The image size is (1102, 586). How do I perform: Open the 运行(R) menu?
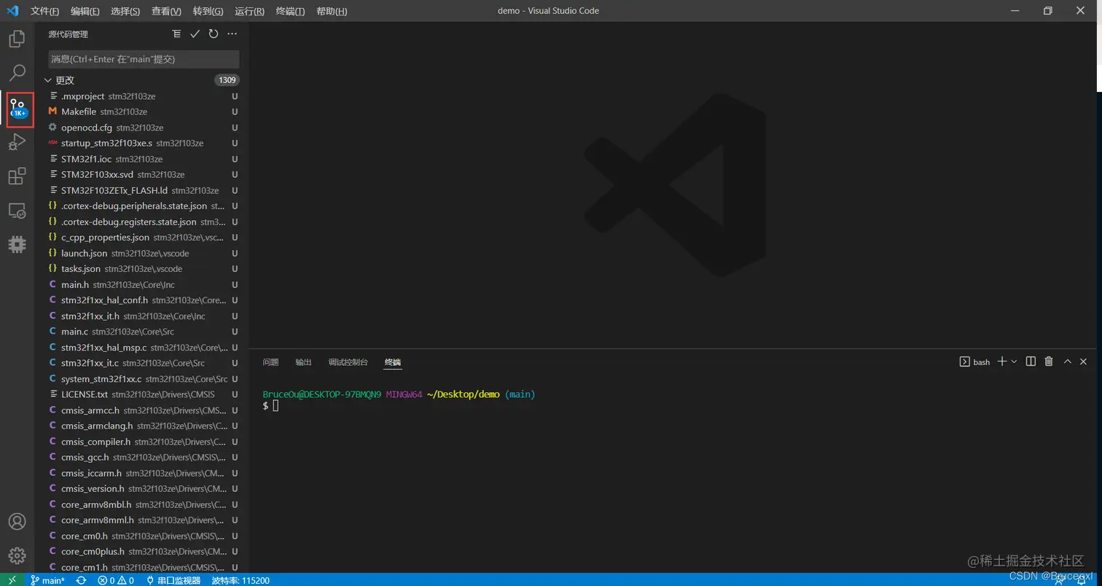click(x=250, y=11)
